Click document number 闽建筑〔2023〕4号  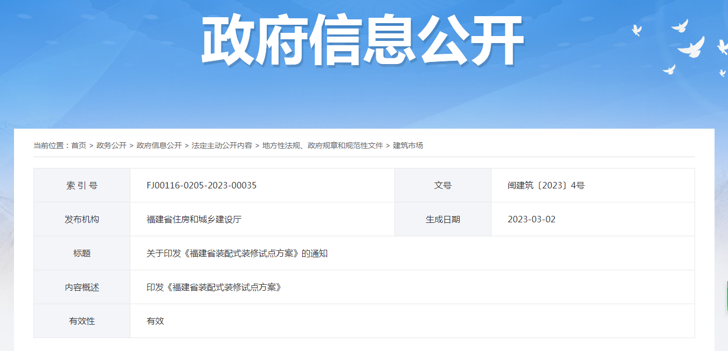[x=546, y=185]
